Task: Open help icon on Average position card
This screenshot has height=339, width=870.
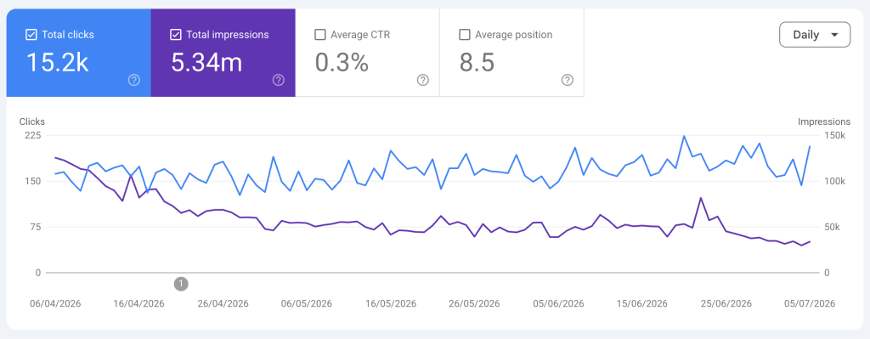Action: tap(567, 80)
